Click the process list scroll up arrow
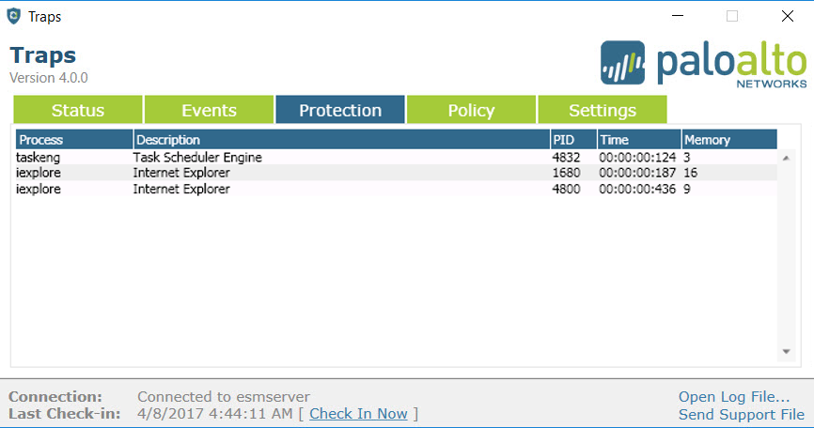The image size is (814, 428). [786, 158]
